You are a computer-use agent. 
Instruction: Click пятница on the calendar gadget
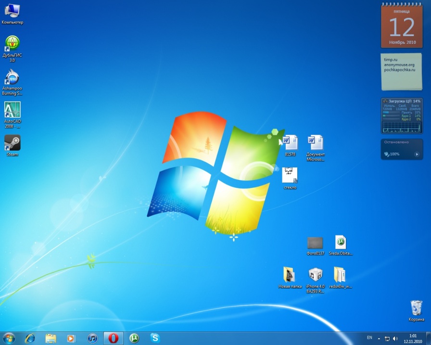pos(402,12)
